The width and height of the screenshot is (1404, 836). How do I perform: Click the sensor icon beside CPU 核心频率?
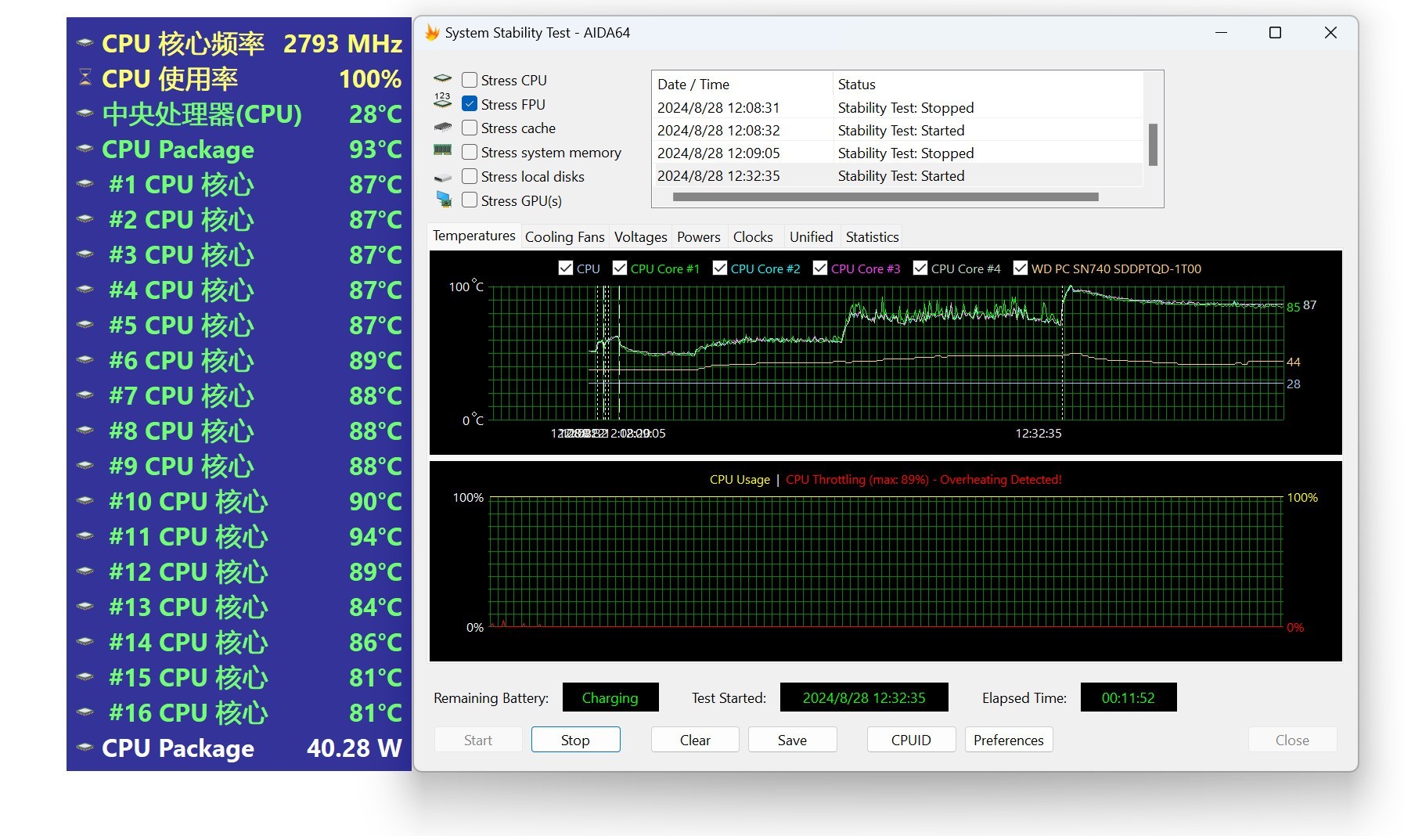coord(85,43)
